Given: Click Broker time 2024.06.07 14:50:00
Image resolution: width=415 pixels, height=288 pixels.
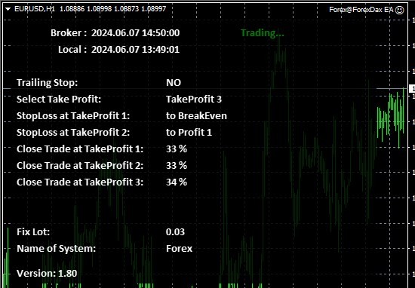Looking at the screenshot, I should point(136,32).
